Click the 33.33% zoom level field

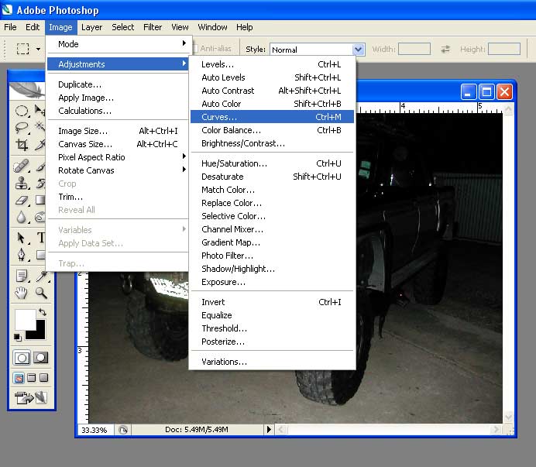(94, 429)
